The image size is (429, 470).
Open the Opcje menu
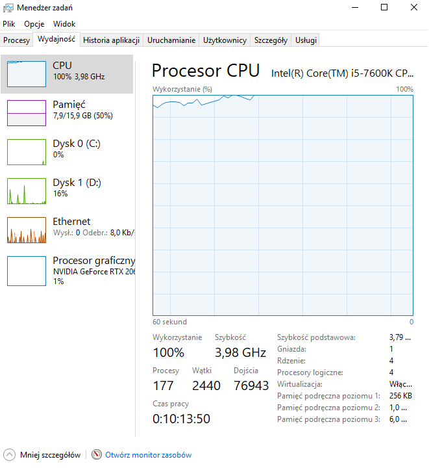coord(34,24)
